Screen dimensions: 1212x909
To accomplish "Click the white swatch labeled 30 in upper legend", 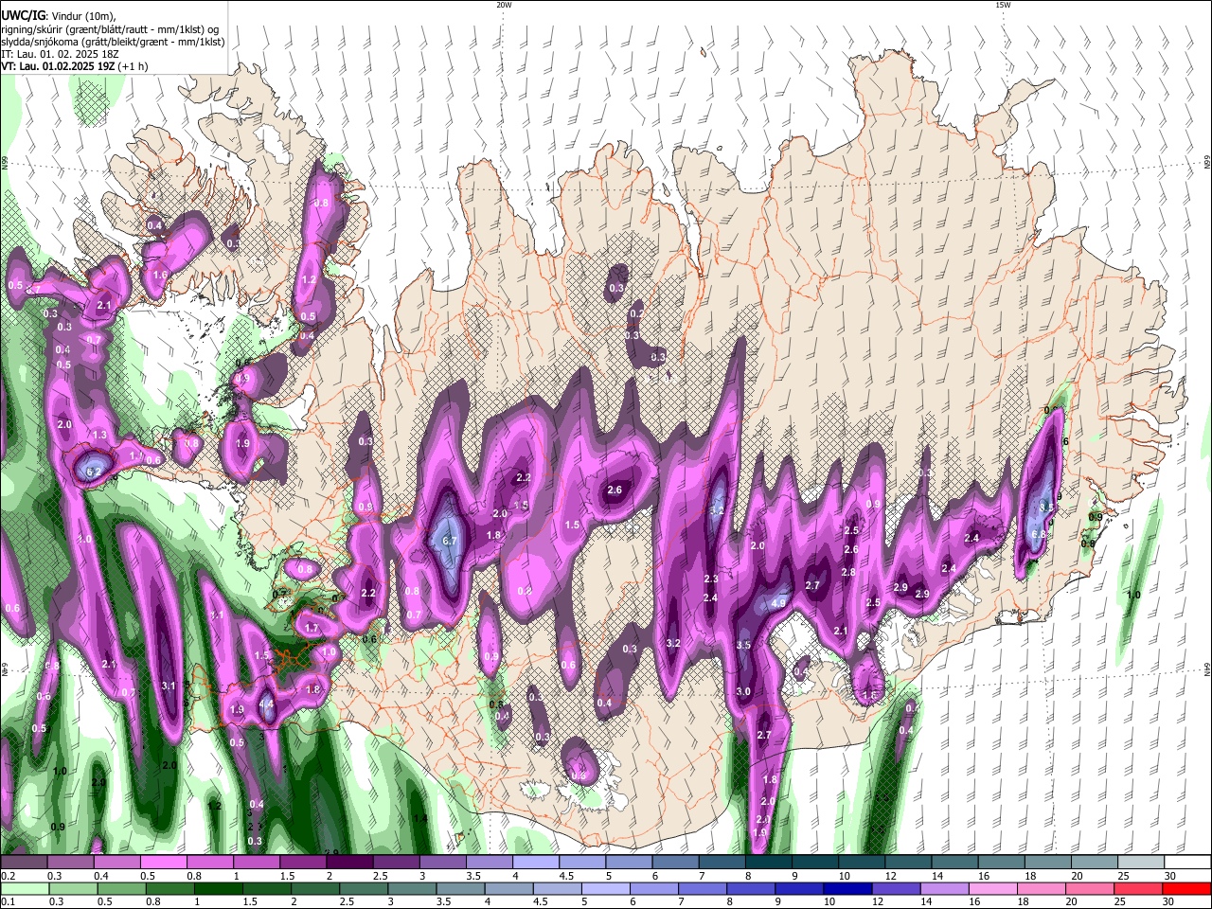I will point(1188,862).
